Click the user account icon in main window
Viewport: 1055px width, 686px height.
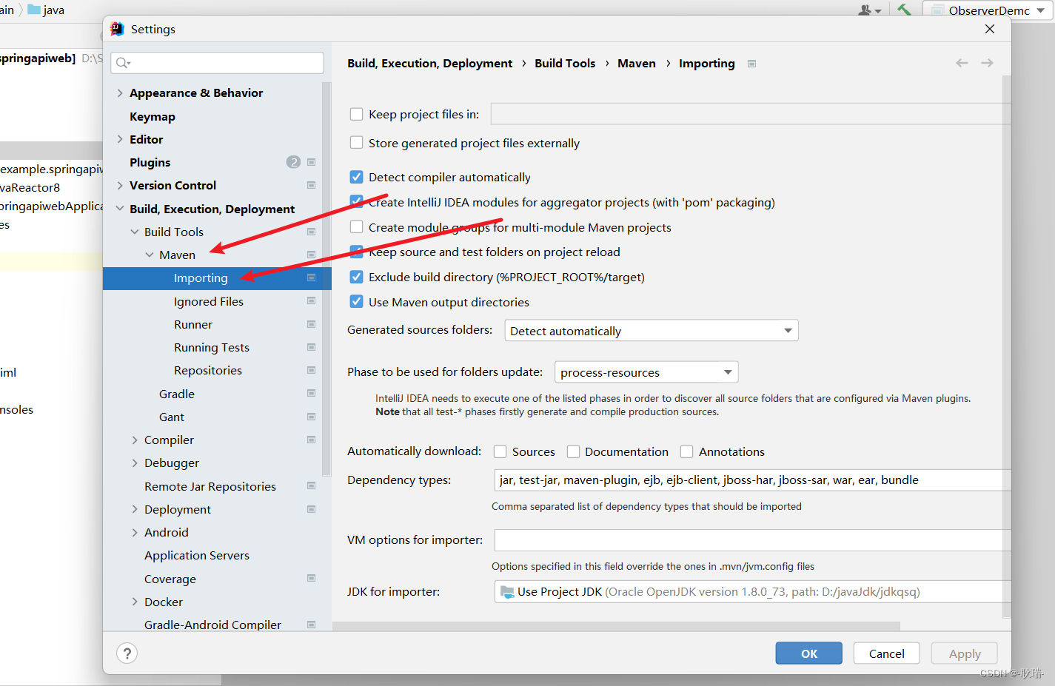[x=869, y=10]
